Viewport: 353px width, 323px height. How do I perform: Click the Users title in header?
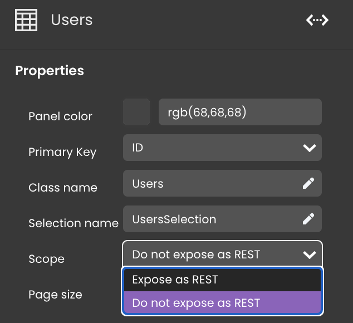(x=72, y=20)
